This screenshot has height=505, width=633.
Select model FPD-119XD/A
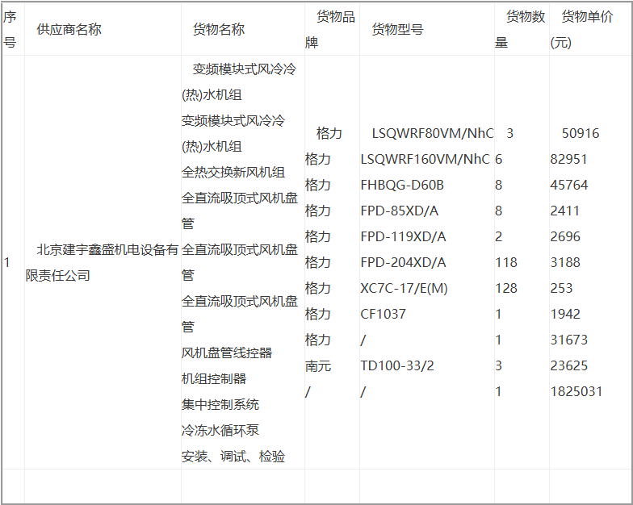pos(403,237)
